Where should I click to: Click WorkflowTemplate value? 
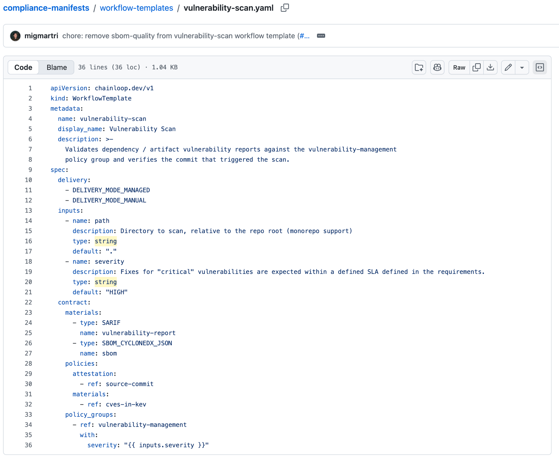[102, 98]
